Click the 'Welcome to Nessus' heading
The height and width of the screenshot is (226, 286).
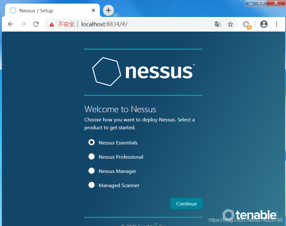120,109
